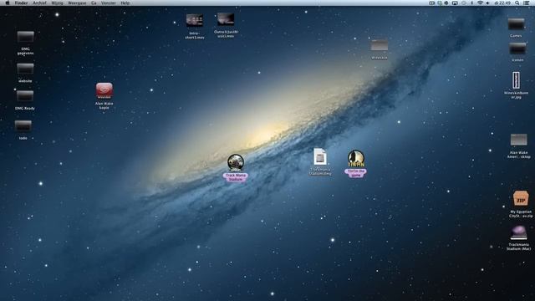The height and width of the screenshot is (301, 535).
Task: Select the Icanen folder below Games
Action: (x=517, y=48)
